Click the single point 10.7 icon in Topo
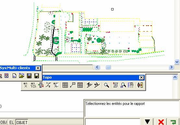The image size is (180, 125). pos(25,85)
